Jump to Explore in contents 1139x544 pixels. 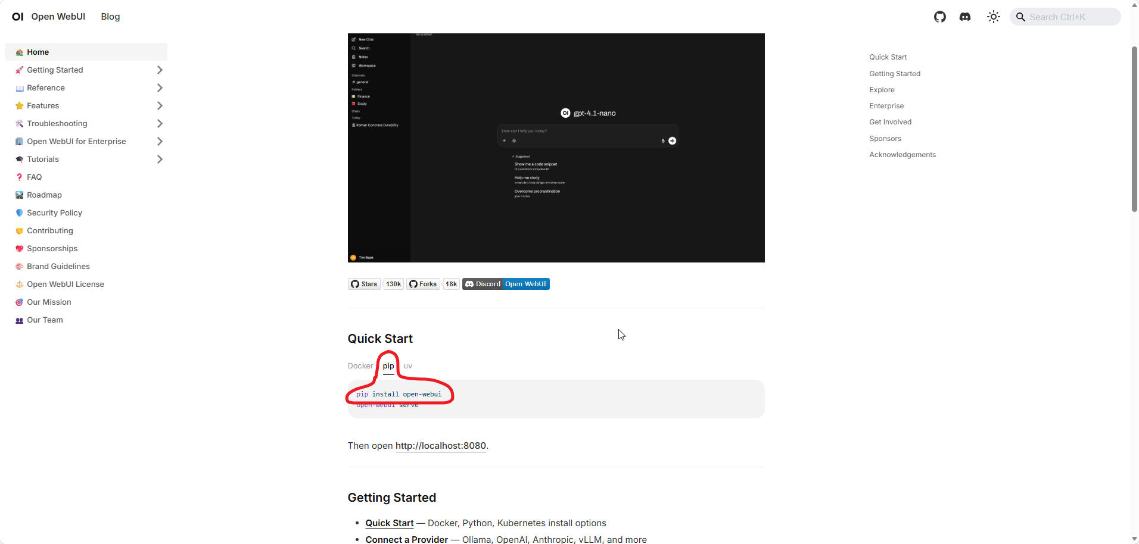pos(882,90)
